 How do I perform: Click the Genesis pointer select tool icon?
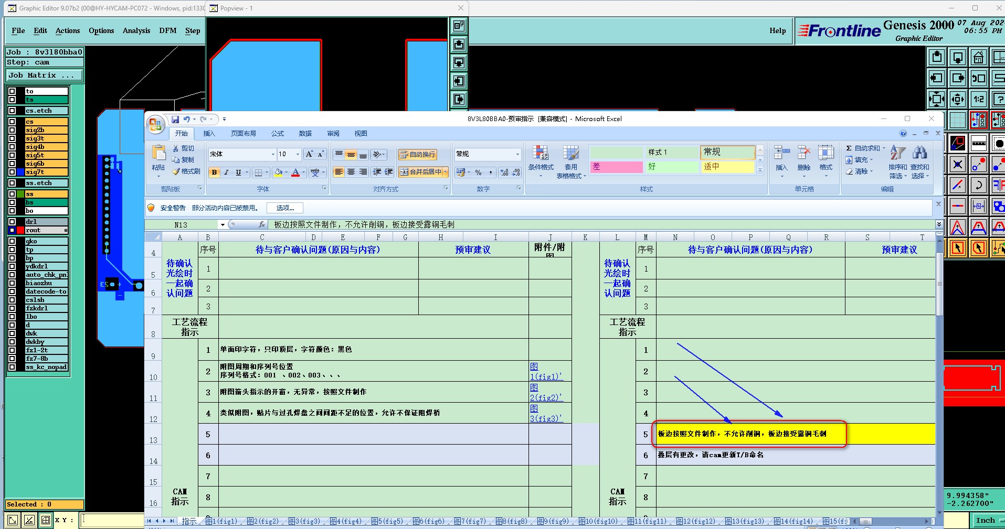point(957,247)
